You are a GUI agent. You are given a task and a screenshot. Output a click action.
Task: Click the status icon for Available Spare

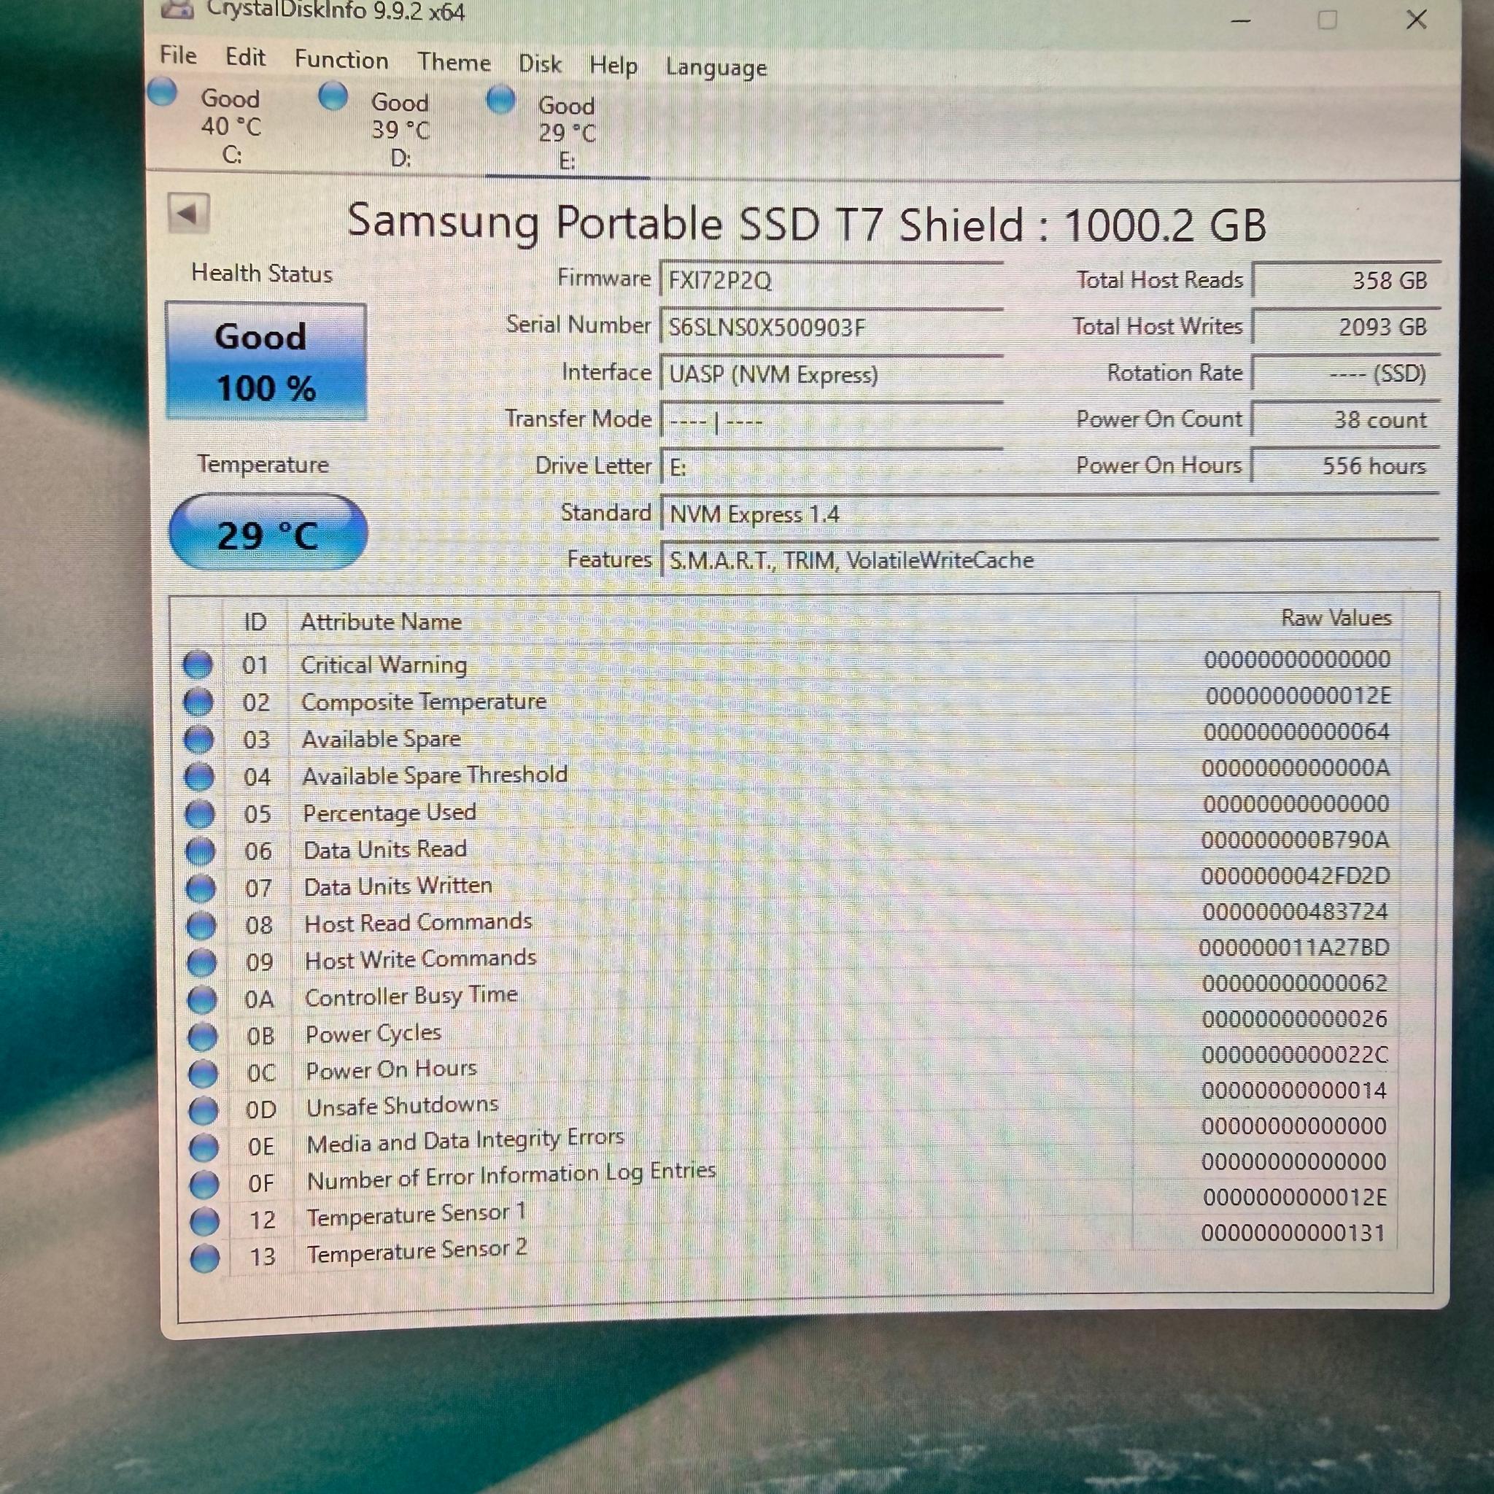coord(198,739)
